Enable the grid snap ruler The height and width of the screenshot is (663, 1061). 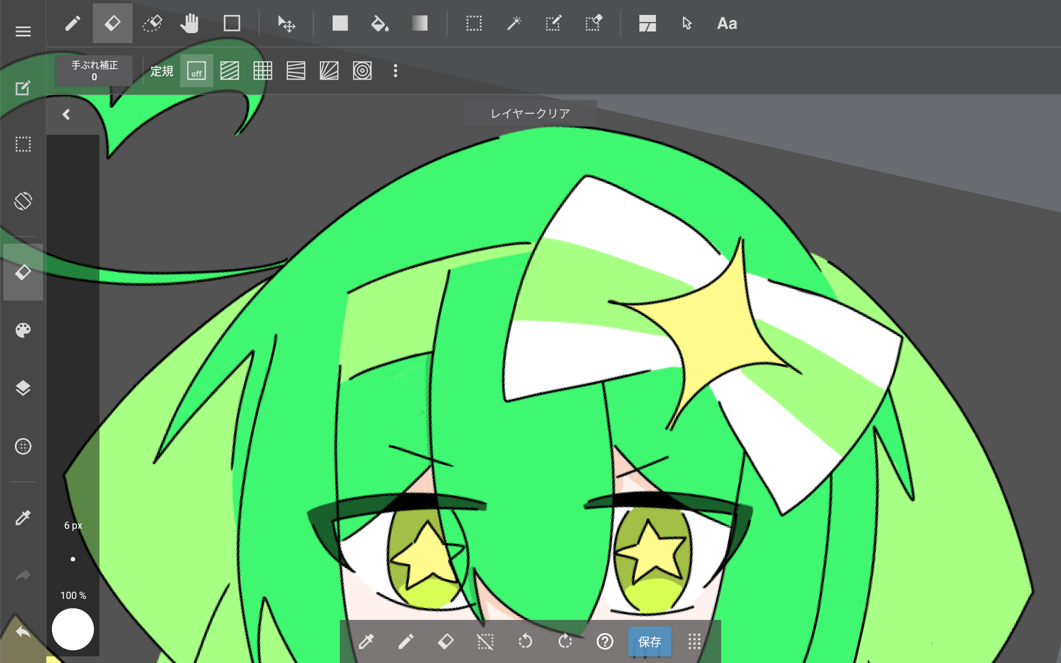pos(262,71)
